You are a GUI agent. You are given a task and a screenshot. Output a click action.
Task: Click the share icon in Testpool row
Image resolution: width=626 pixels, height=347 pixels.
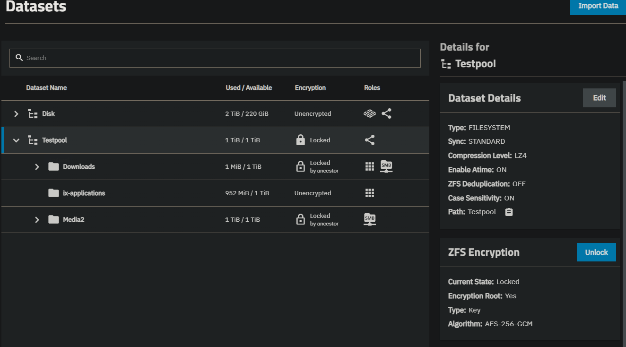pyautogui.click(x=370, y=140)
